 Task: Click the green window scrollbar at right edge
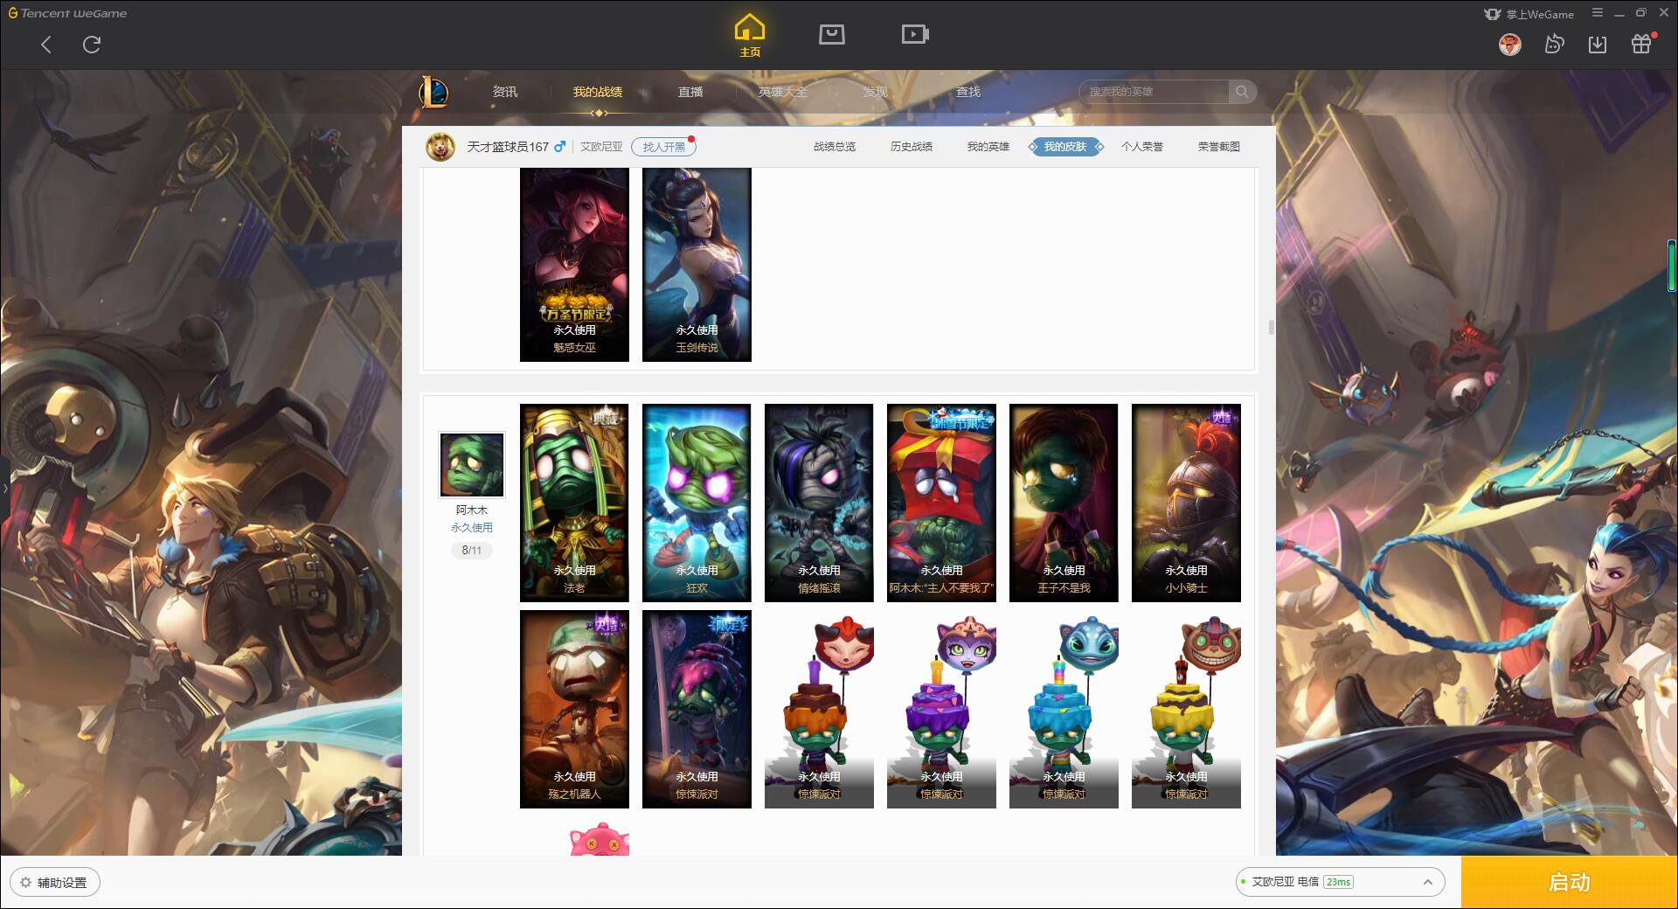coord(1671,265)
